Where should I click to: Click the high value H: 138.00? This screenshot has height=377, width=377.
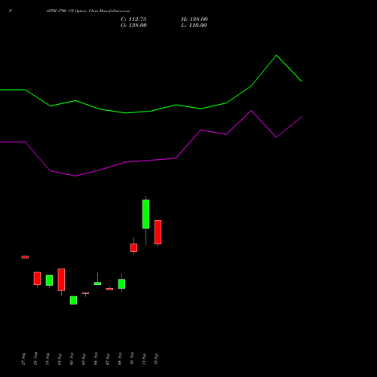pyautogui.click(x=195, y=20)
